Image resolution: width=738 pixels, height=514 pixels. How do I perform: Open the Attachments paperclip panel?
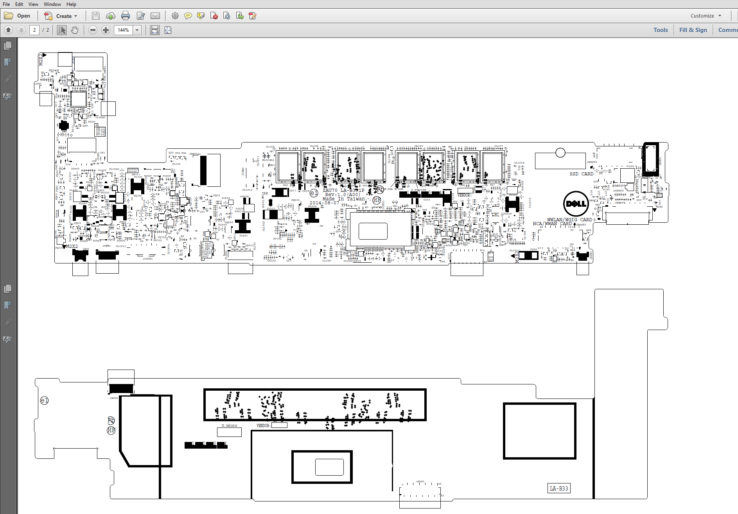pos(7,79)
